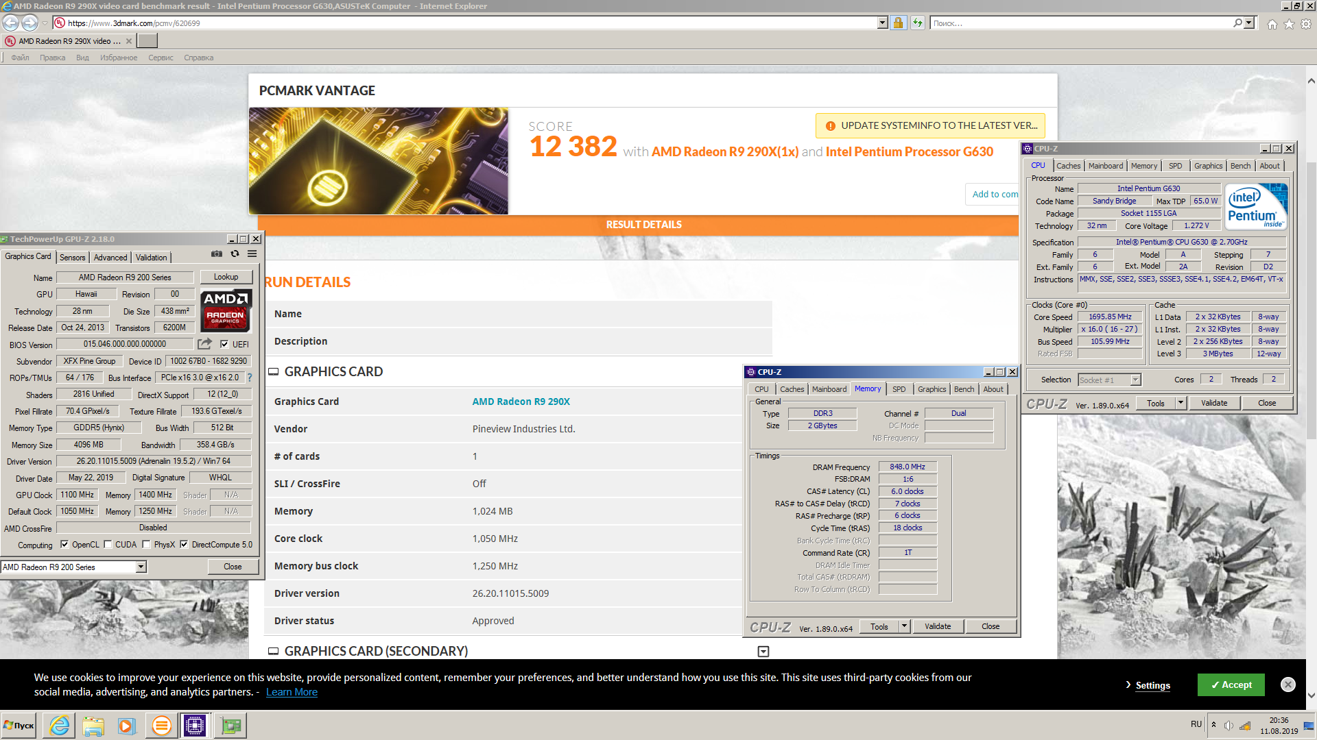Open the favorites star icon

(x=1289, y=24)
